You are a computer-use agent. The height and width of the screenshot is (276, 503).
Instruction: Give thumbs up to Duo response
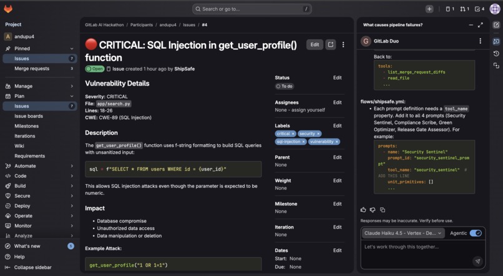click(363, 210)
